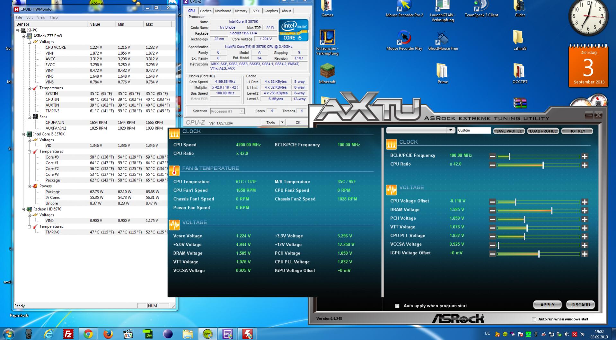Open Windows Explorer taskbar folder
616x340 pixels.
click(x=188, y=334)
